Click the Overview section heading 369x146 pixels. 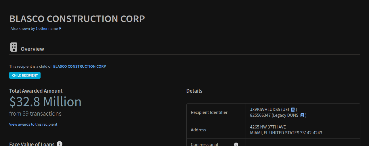(x=32, y=49)
